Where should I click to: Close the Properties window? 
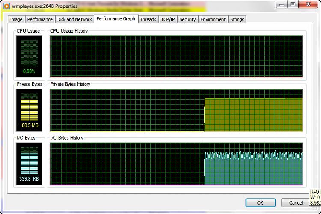click(308, 4)
